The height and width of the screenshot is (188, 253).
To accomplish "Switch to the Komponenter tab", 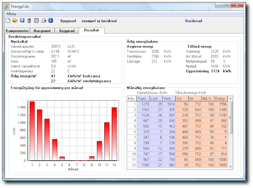I will click(x=17, y=31).
